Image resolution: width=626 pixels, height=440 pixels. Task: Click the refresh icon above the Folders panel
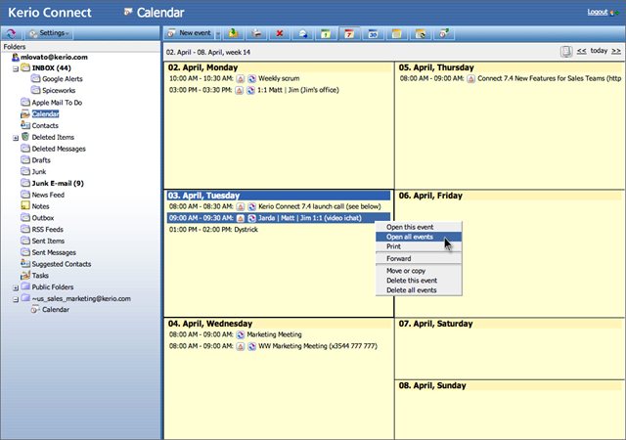click(11, 33)
